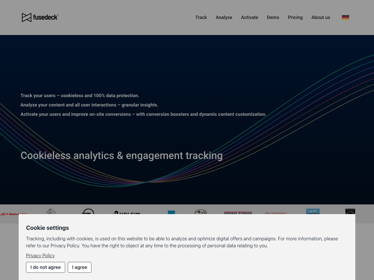Open the Track navigation item
Viewport: 374px width, 280px height.
pos(201,17)
